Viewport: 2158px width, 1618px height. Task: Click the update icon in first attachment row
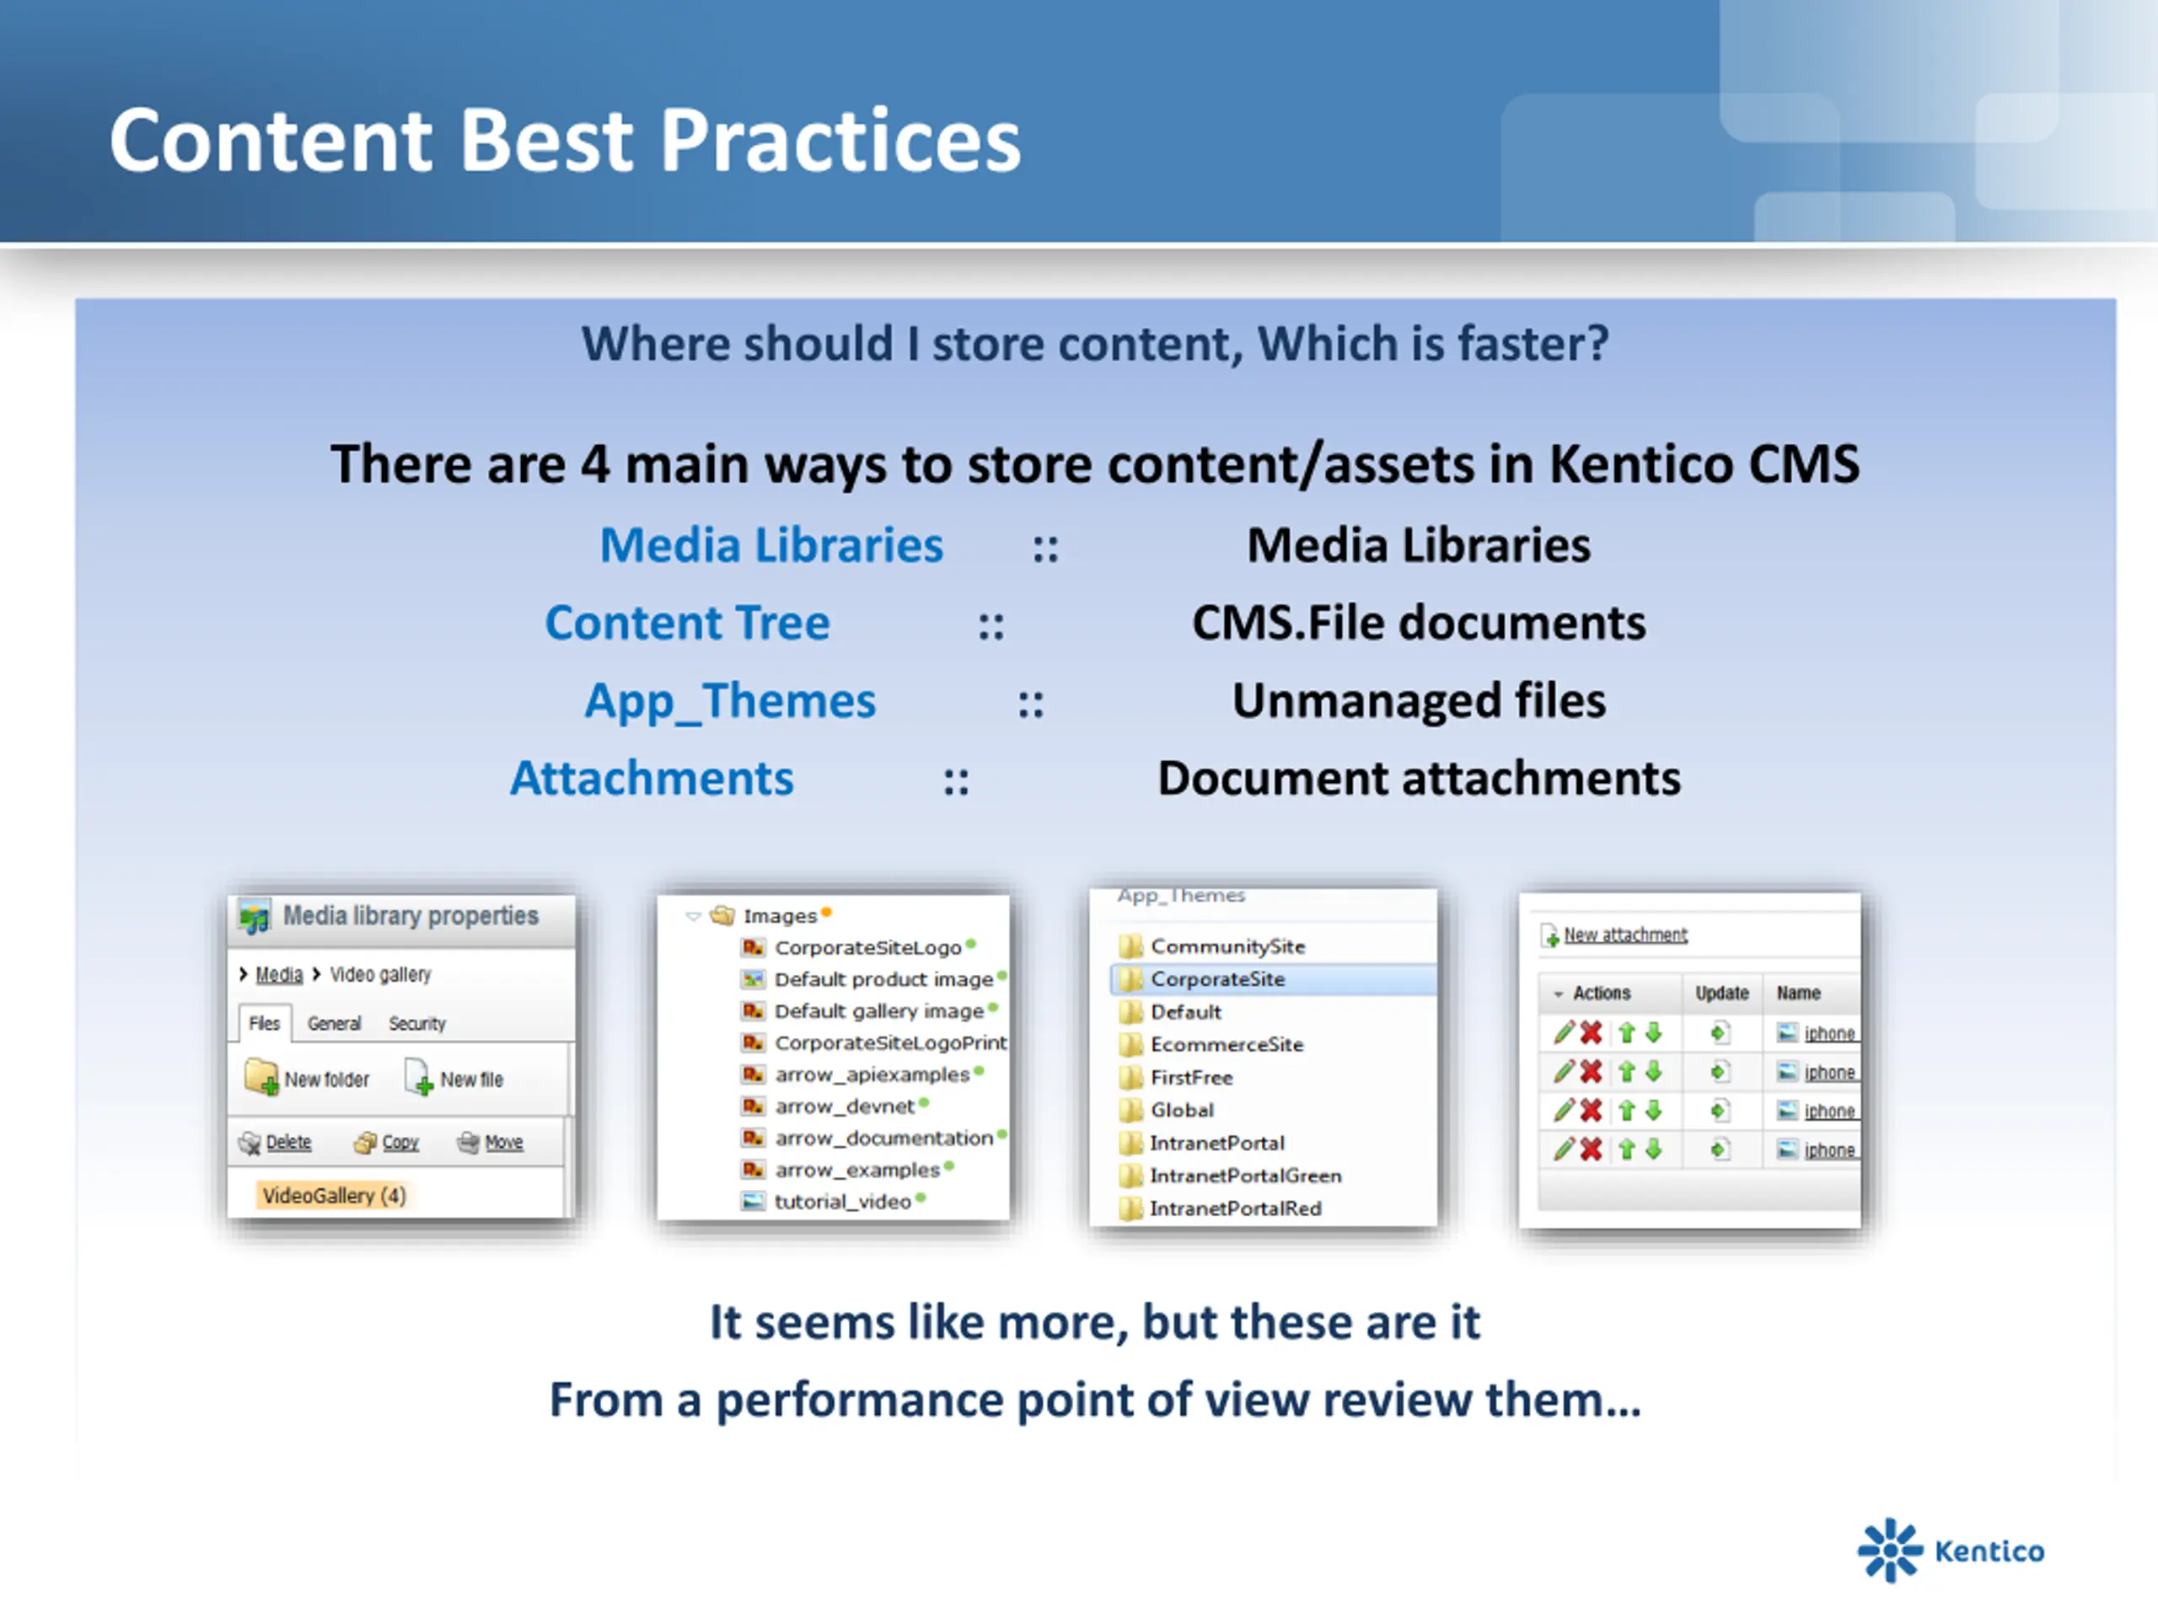pyautogui.click(x=1720, y=1033)
